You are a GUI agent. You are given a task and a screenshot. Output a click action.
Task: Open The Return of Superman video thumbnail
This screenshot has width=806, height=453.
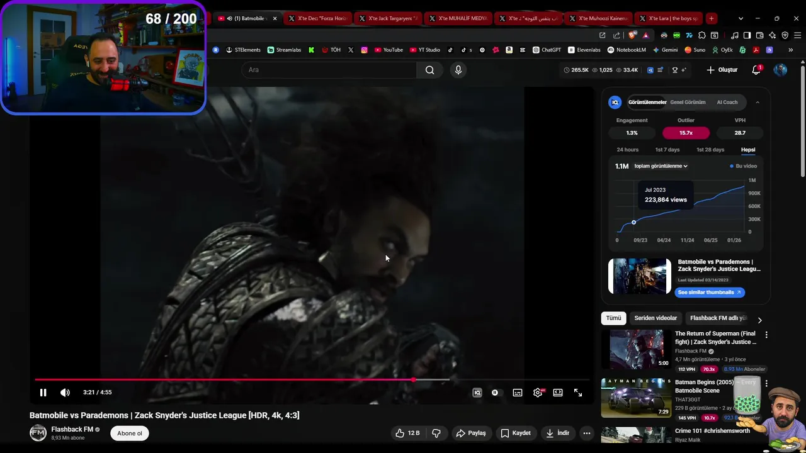636,349
